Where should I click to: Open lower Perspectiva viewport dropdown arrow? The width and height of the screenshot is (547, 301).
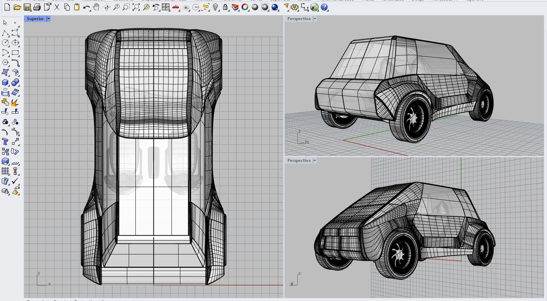315,161
